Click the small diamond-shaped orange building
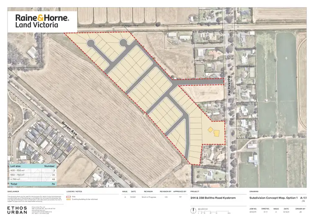The image size is (314, 221). pos(210,130)
